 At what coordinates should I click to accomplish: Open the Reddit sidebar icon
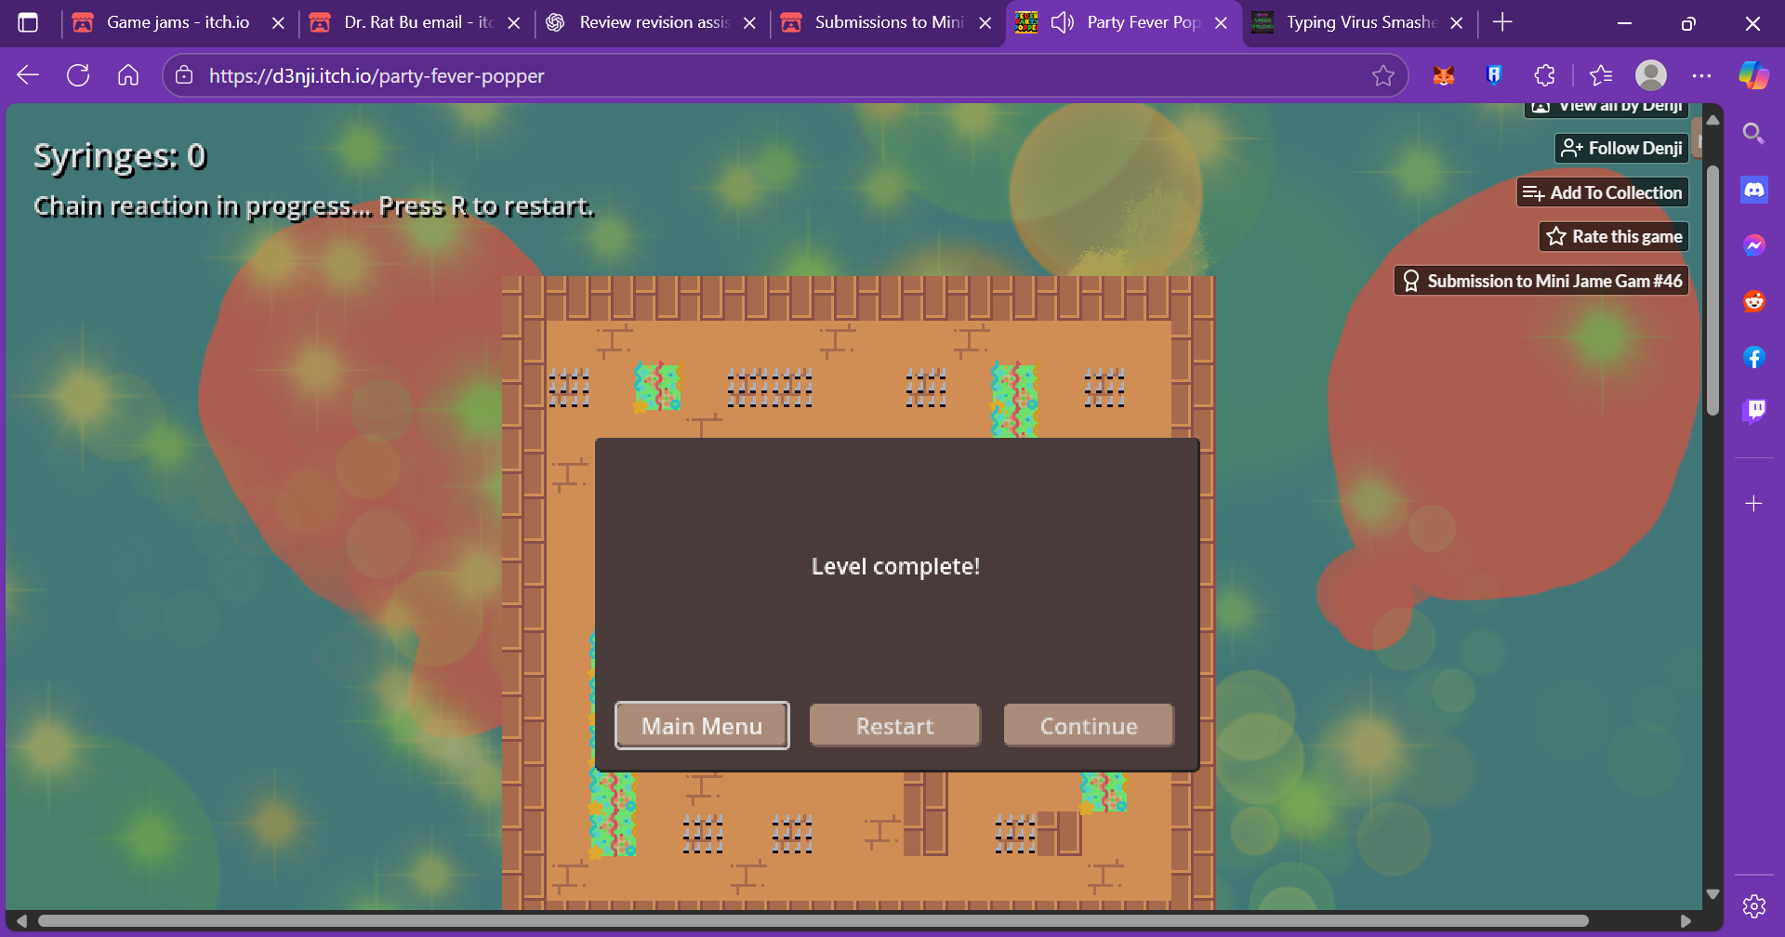(1753, 301)
